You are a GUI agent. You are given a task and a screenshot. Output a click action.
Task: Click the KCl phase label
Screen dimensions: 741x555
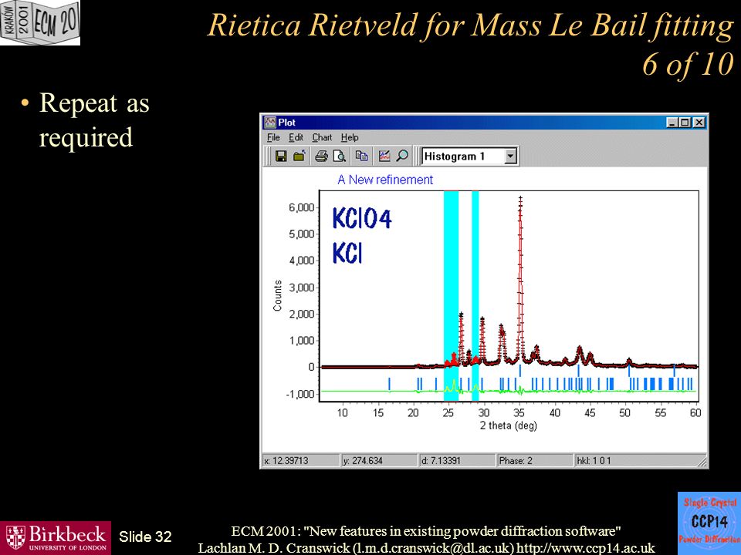(347, 254)
